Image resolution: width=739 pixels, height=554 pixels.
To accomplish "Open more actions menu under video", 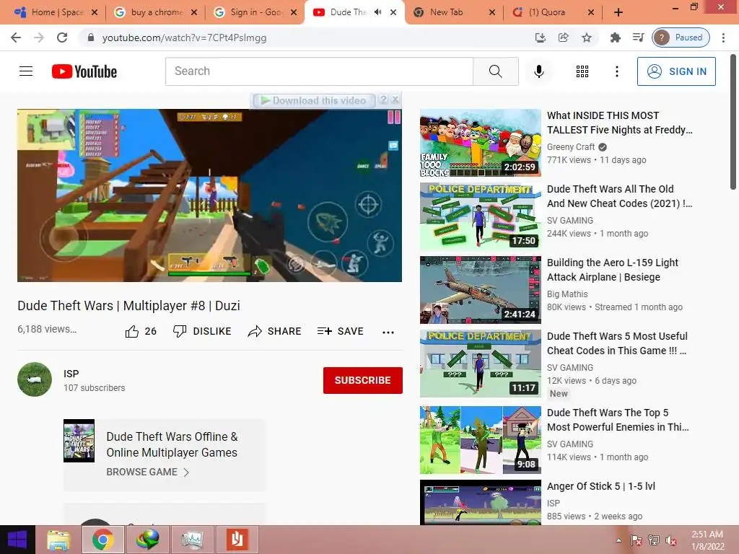I will coord(388,332).
